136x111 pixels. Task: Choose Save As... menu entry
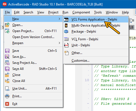pyautogui.click(x=33, y=57)
